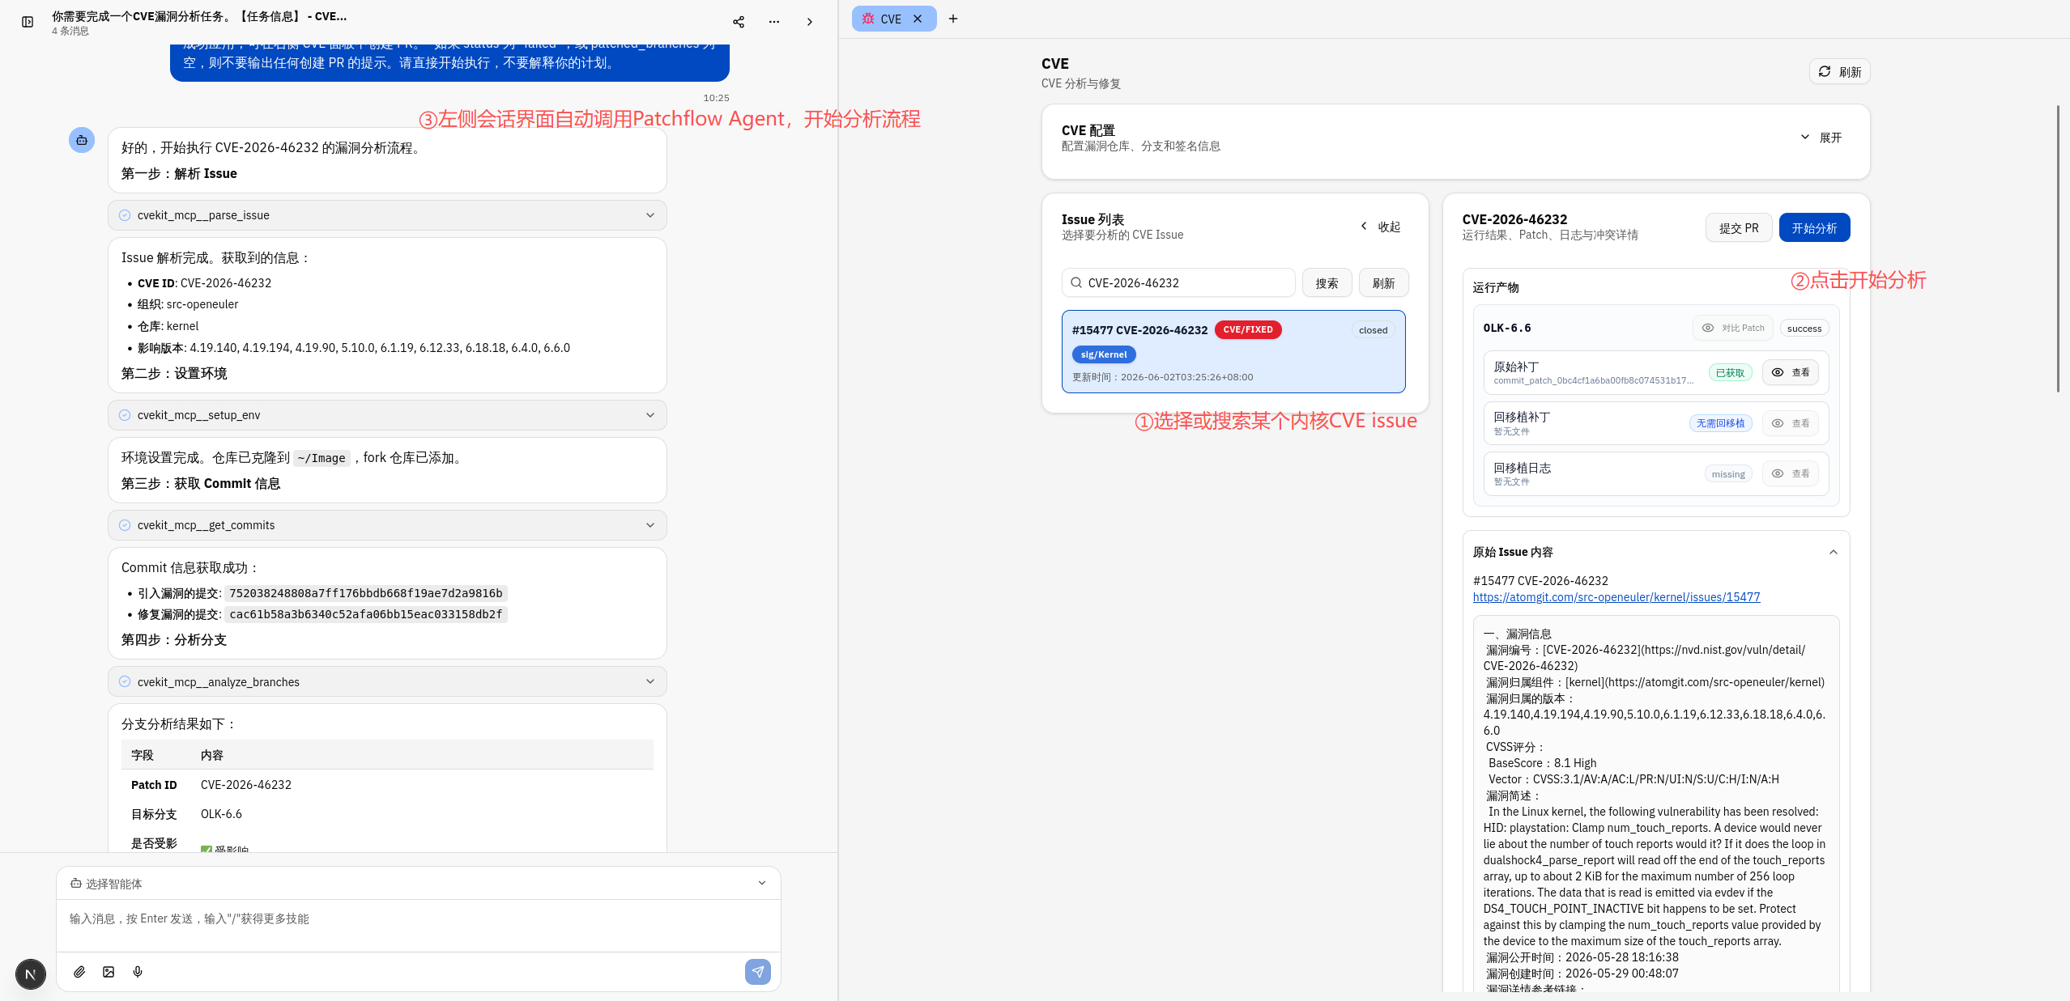Open the 选择智能体 agent dropdown
Image resolution: width=2070 pixels, height=1001 pixels.
[x=419, y=883]
